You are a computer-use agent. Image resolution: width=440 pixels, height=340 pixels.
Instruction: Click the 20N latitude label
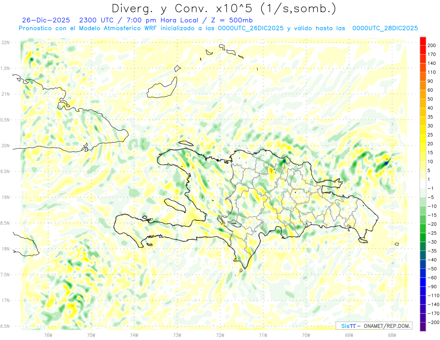(5, 146)
